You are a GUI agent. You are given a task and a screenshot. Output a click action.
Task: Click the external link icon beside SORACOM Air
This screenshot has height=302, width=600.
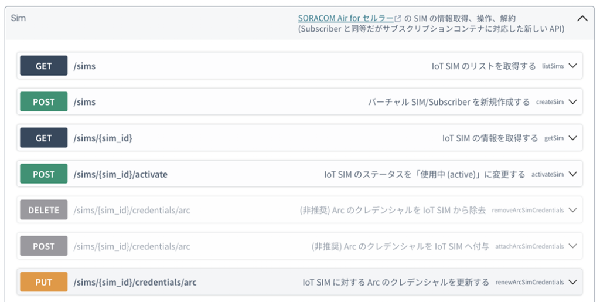coord(398,19)
